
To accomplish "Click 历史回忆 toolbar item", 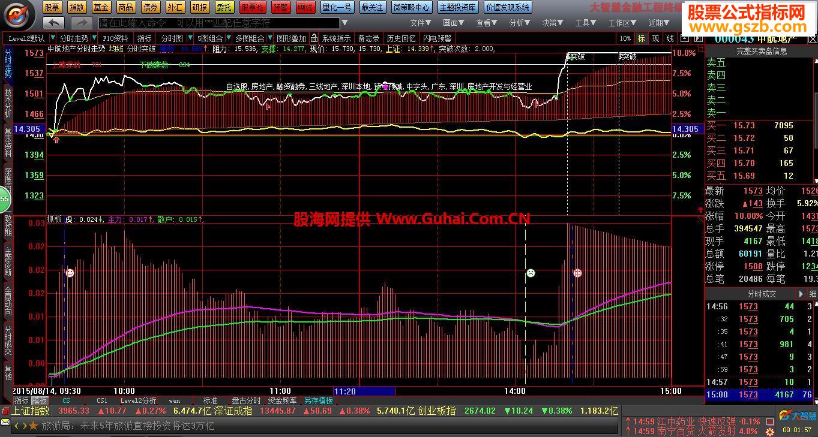I will [401, 38].
